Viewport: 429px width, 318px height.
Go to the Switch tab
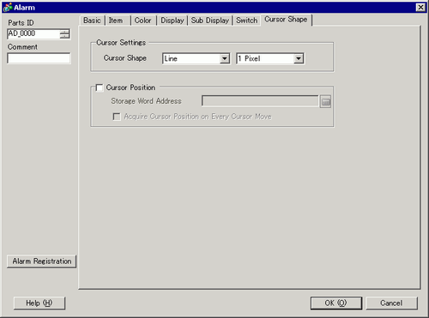tap(247, 21)
